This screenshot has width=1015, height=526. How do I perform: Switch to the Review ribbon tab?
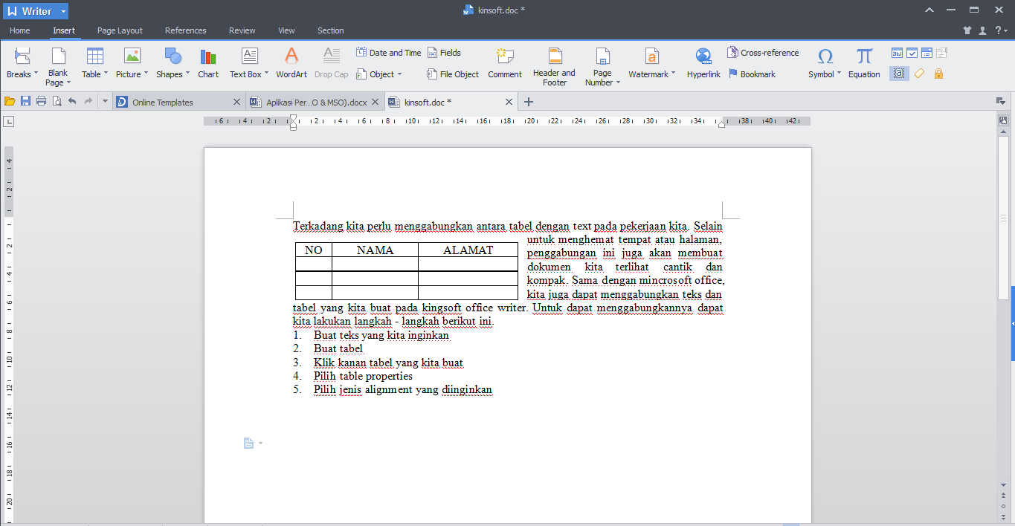coord(242,30)
